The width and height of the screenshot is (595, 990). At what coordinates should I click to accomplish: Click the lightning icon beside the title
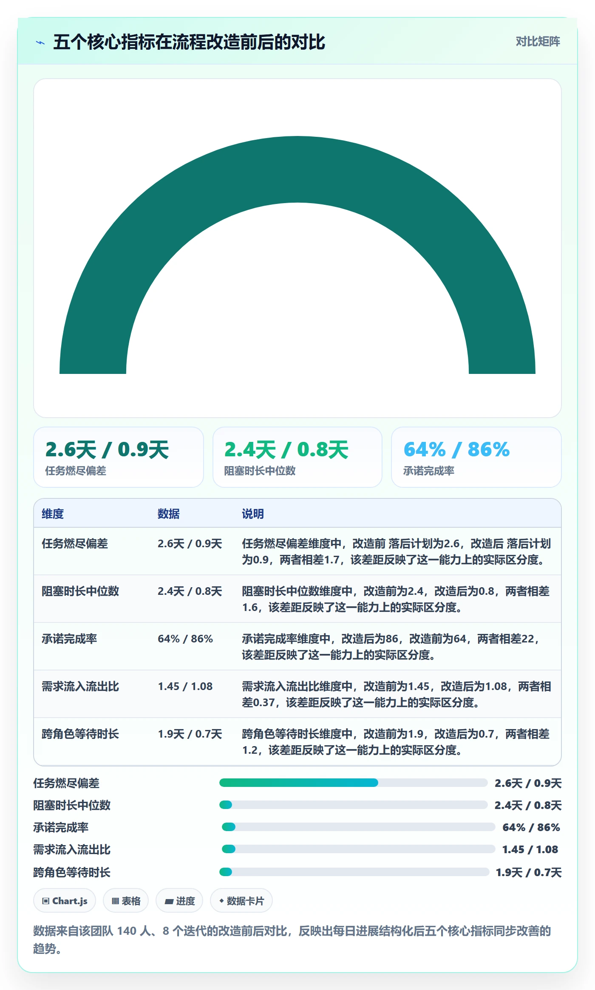pyautogui.click(x=40, y=42)
